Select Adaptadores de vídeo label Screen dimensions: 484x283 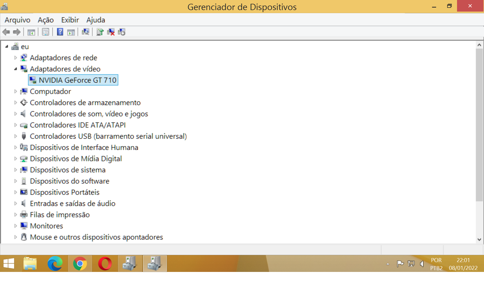pyautogui.click(x=65, y=69)
